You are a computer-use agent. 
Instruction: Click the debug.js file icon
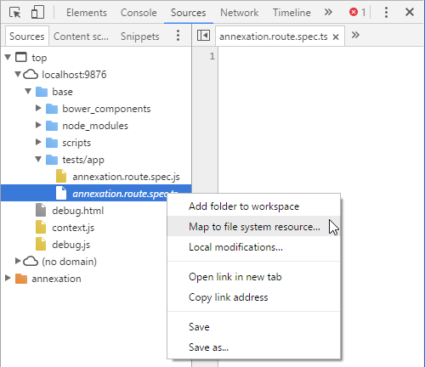[x=41, y=244]
